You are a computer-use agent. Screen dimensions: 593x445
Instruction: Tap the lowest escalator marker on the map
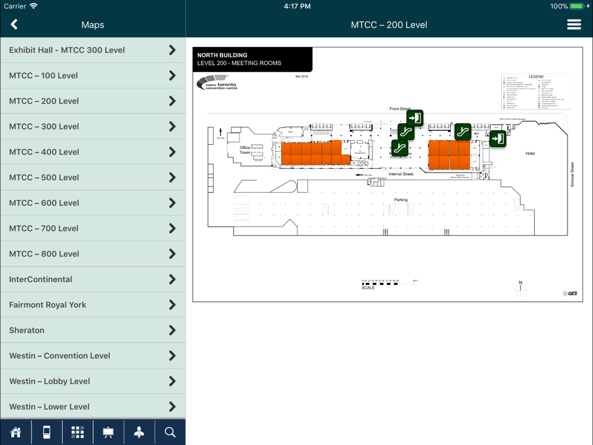pos(400,148)
